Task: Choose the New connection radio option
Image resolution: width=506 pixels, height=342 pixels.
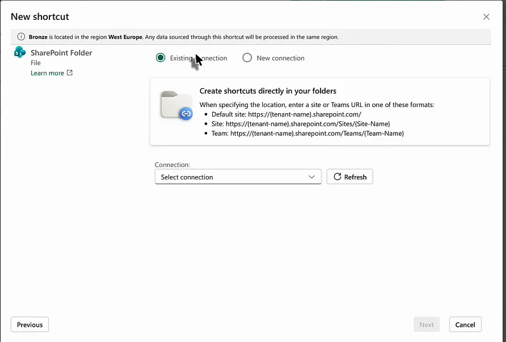Action: (x=247, y=58)
